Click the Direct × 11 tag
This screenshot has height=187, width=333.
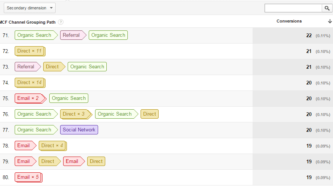click(30, 51)
